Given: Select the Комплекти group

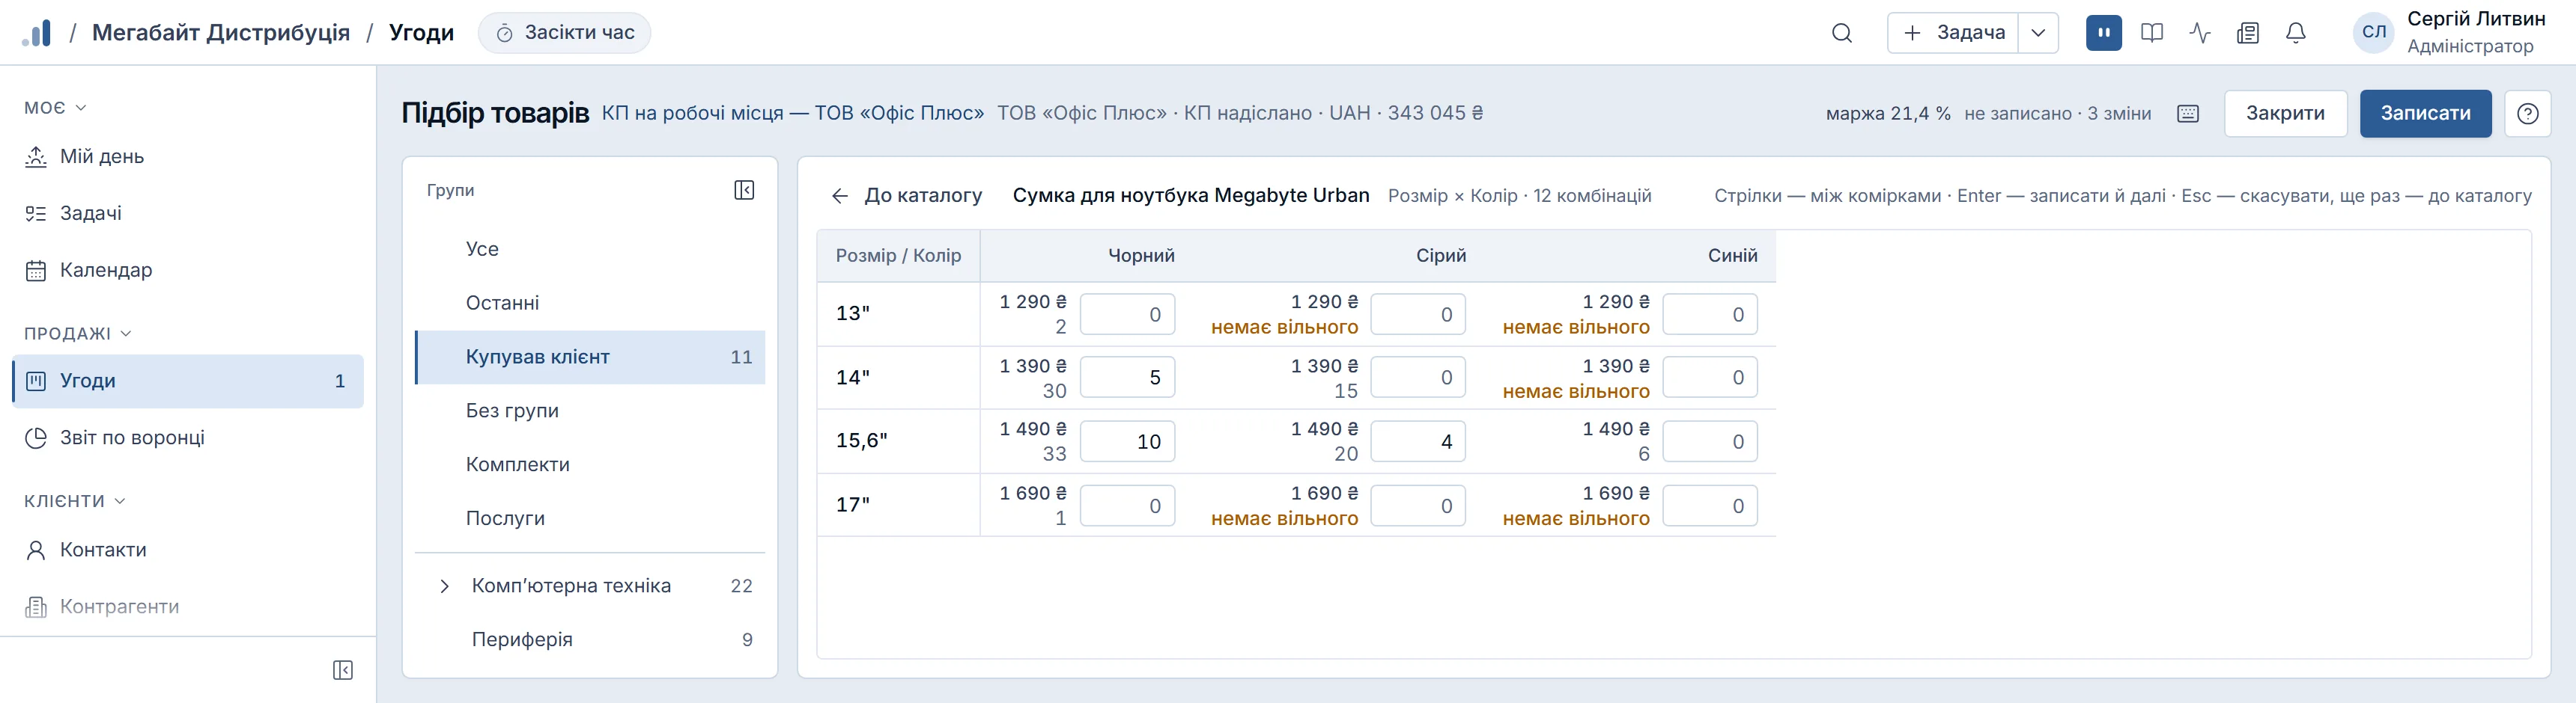Looking at the screenshot, I should (x=590, y=465).
